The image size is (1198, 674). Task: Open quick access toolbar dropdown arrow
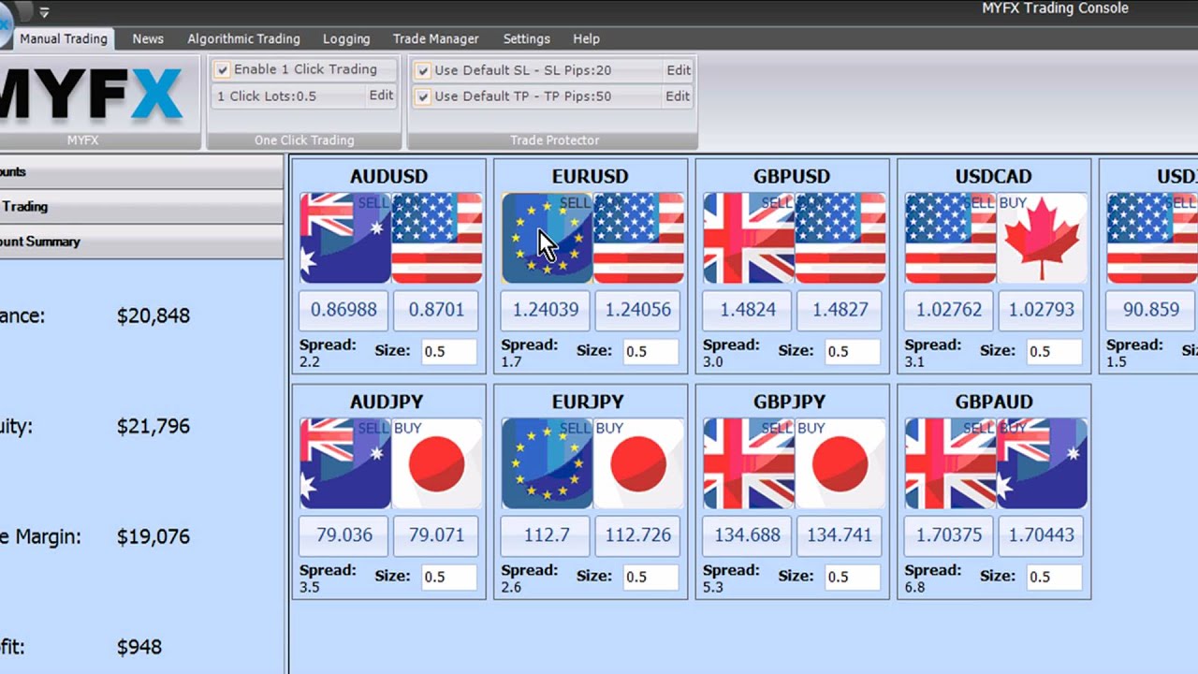pos(44,12)
